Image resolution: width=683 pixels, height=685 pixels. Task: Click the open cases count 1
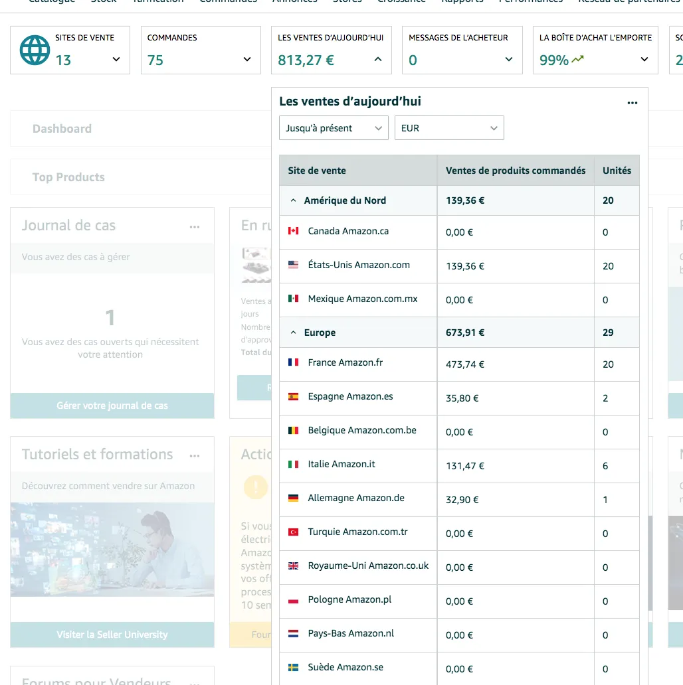pos(110,317)
